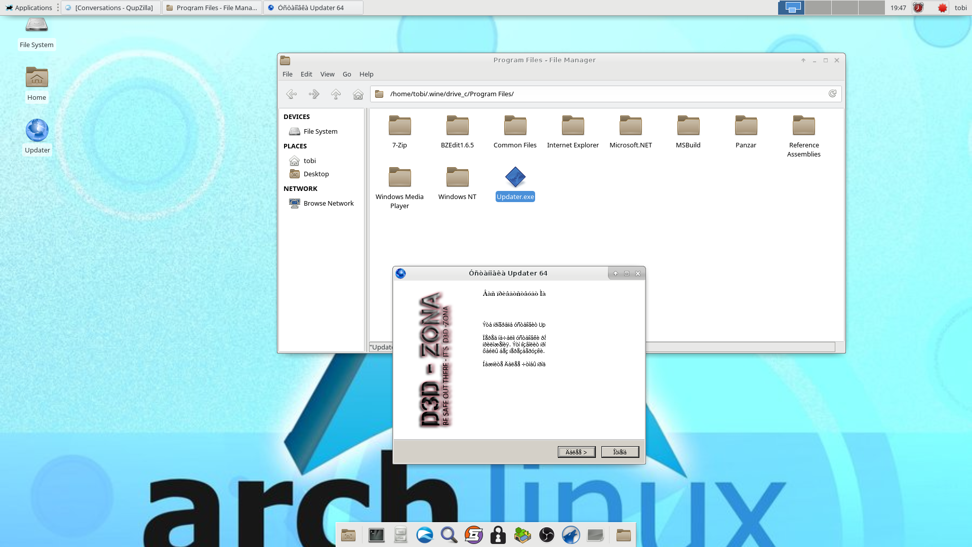Reload the current folder listing
Screen dimensions: 972x547
pos(832,94)
